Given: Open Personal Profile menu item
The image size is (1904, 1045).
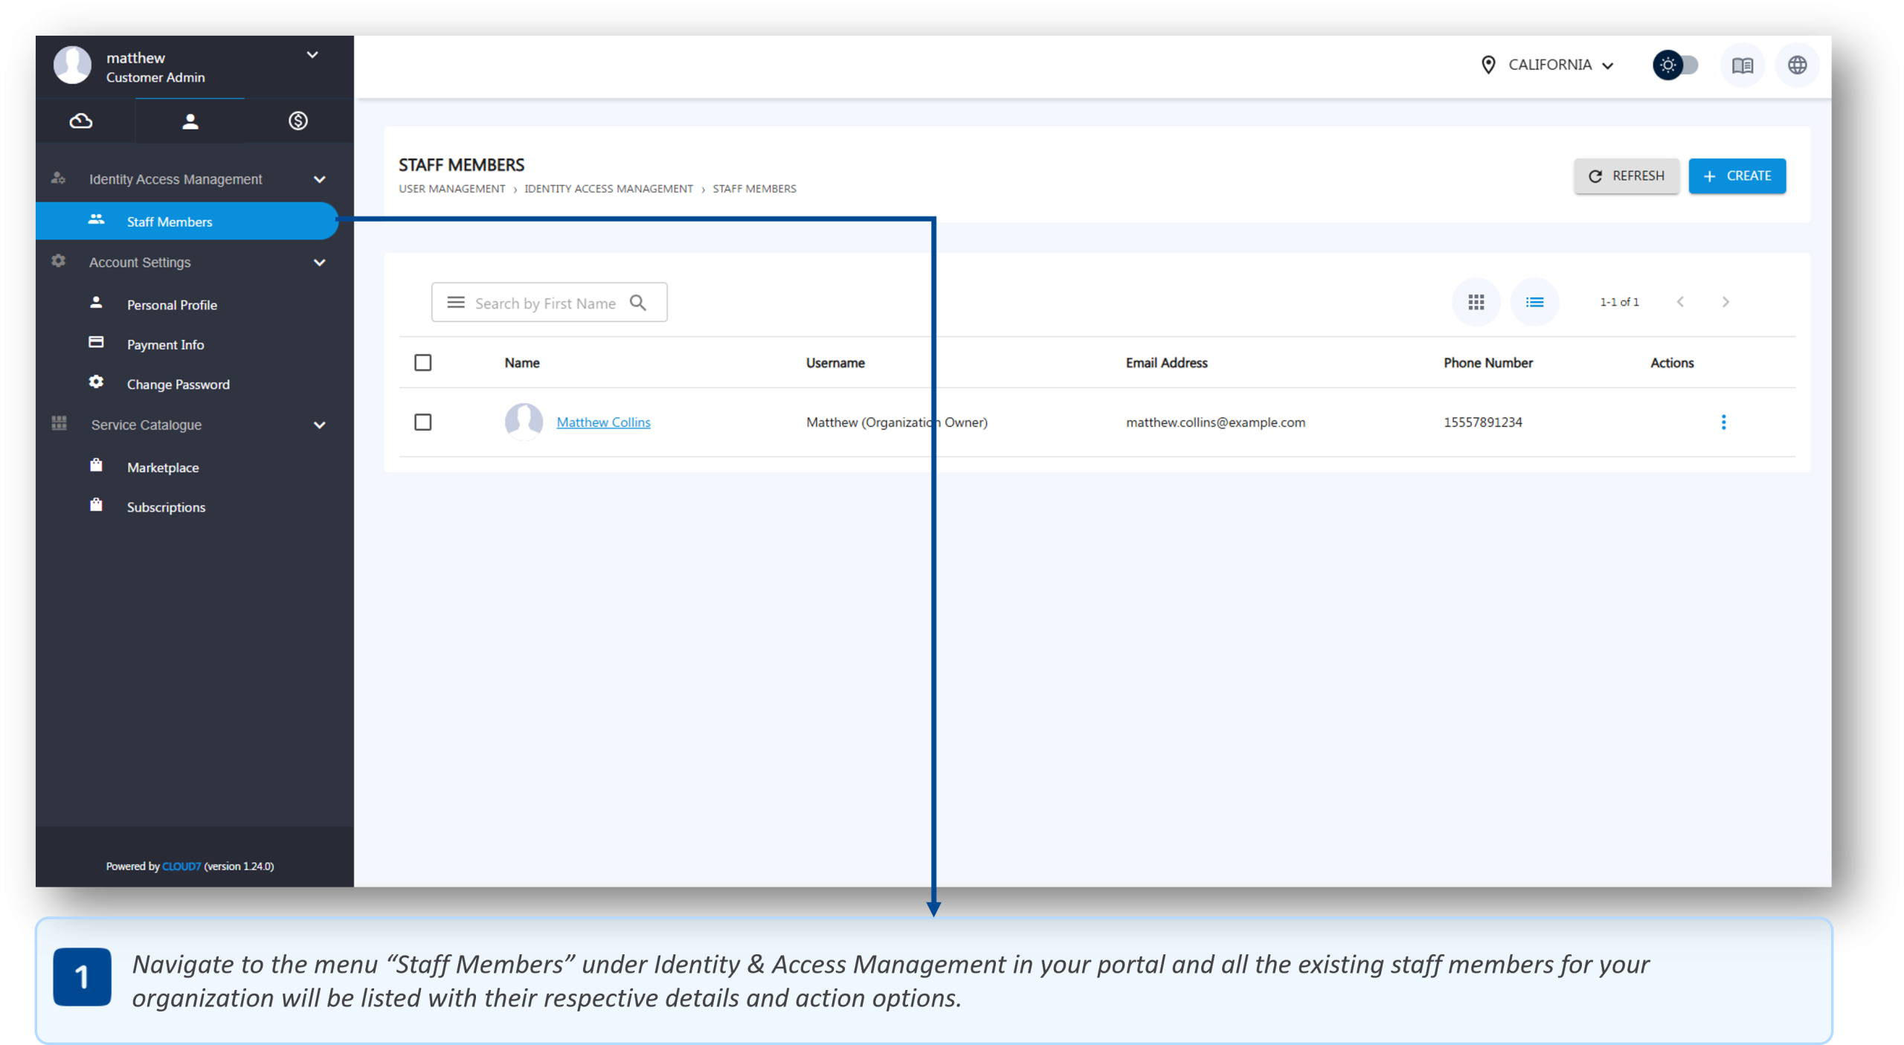Looking at the screenshot, I should 172,305.
